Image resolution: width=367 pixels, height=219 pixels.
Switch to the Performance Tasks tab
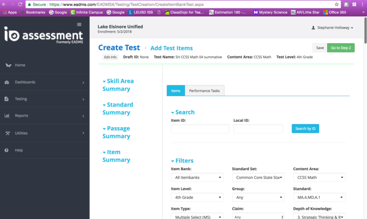click(x=204, y=91)
